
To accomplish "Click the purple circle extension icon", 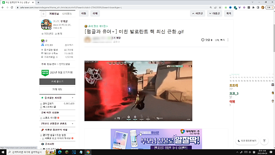I will pyautogui.click(x=244, y=8).
